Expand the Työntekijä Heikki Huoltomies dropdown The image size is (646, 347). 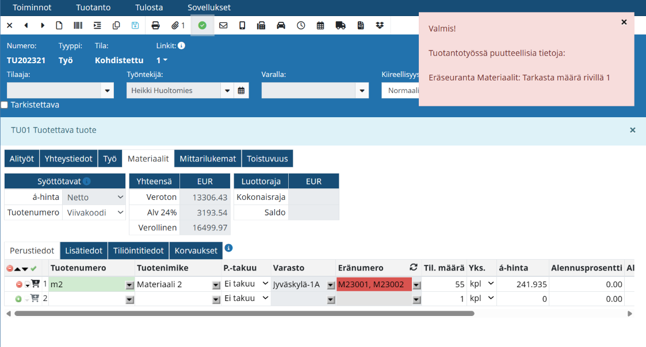pos(227,91)
